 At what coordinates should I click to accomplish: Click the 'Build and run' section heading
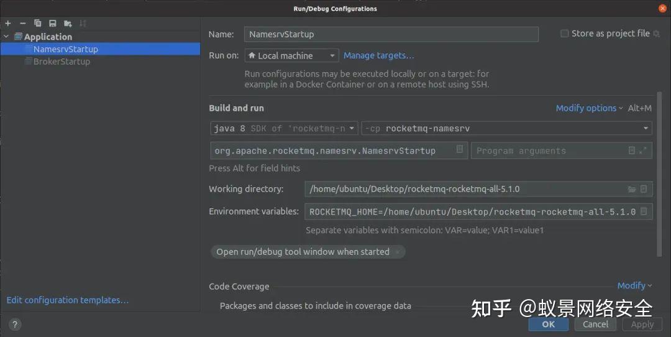pos(236,108)
